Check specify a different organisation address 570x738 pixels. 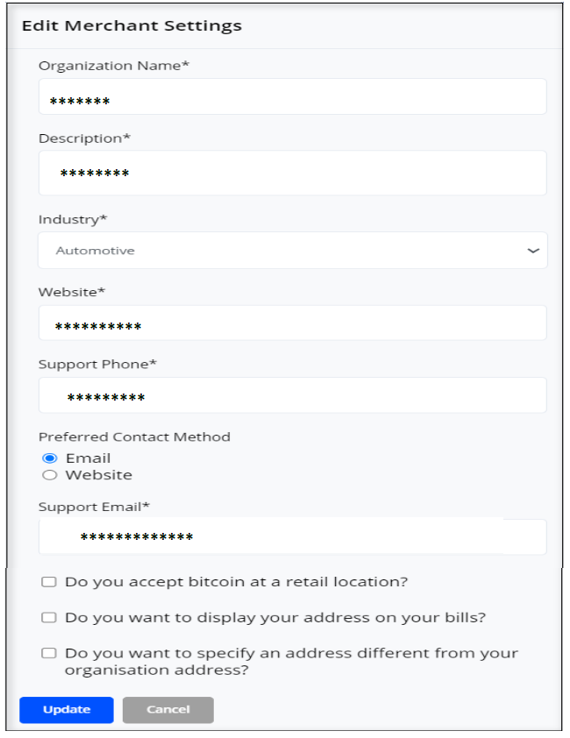pos(48,653)
